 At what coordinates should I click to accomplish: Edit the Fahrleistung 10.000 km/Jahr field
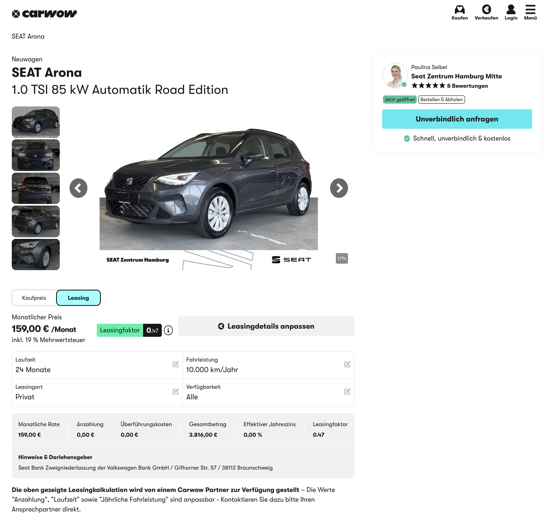tap(347, 364)
